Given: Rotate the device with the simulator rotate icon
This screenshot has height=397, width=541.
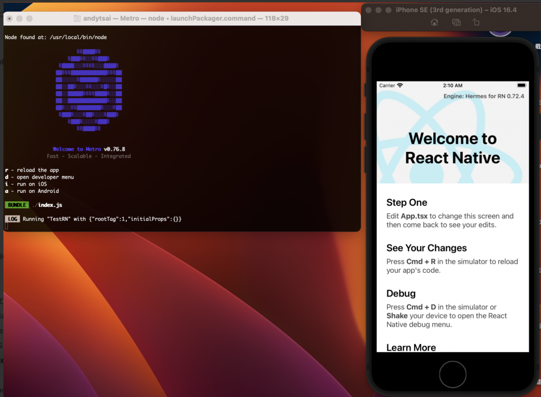Looking at the screenshot, I should (476, 22).
